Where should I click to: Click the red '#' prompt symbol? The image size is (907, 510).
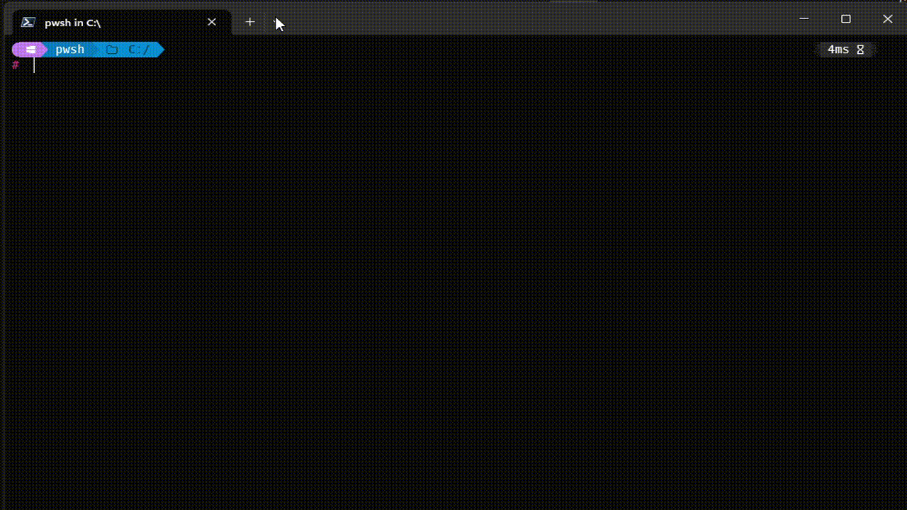point(16,65)
